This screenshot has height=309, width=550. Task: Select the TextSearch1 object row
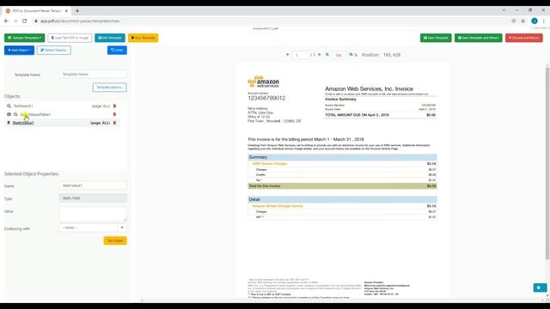point(61,106)
